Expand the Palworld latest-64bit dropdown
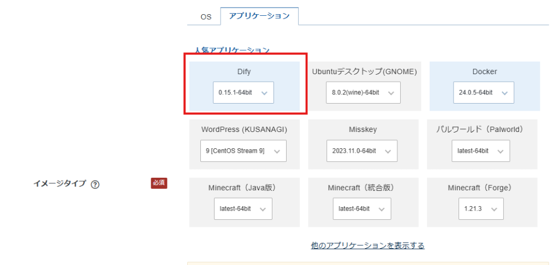The height and width of the screenshot is (265, 559). 480,151
